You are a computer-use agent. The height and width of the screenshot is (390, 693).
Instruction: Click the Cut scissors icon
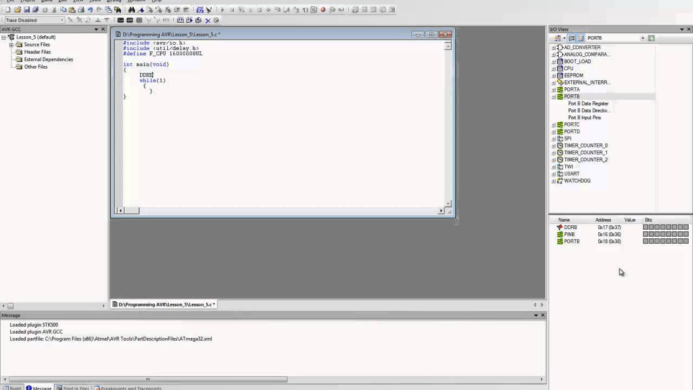[x=54, y=10]
